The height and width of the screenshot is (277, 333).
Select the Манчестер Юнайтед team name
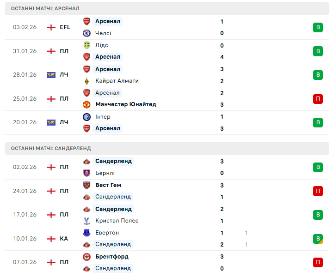point(125,104)
